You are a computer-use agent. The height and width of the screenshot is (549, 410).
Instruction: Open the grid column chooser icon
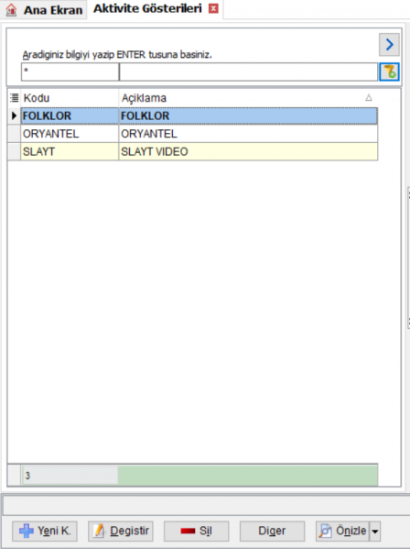tap(14, 98)
